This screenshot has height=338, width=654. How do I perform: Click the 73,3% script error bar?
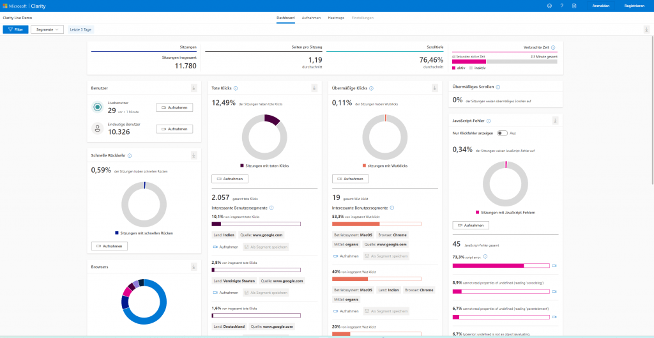pyautogui.click(x=501, y=266)
